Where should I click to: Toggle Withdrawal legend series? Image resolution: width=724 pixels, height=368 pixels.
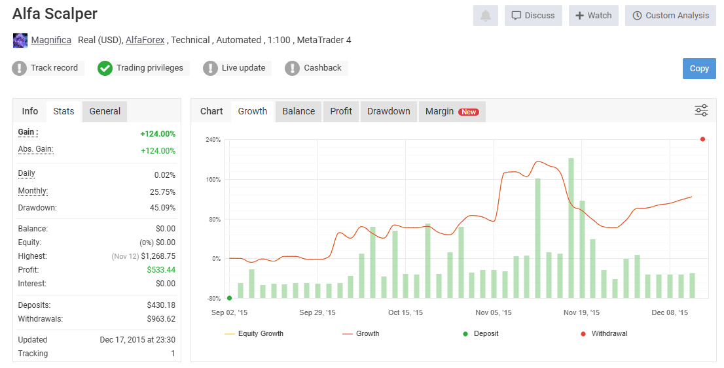point(604,333)
